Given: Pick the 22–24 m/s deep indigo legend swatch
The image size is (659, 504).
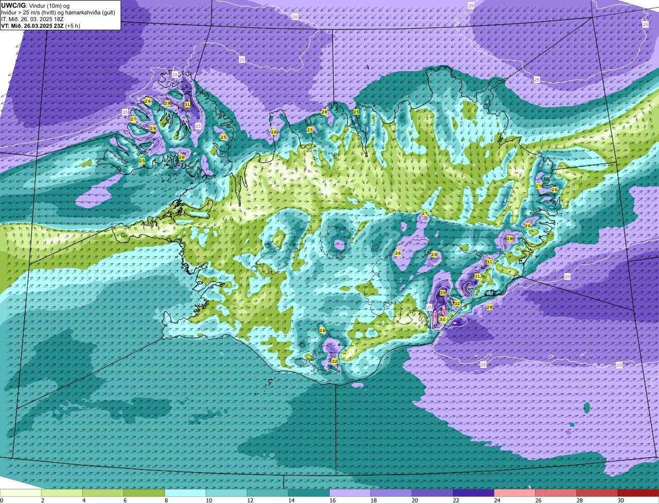Looking at the screenshot, I should [x=474, y=493].
